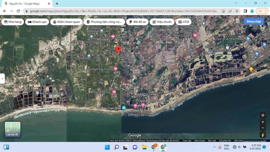
Task: Bookmark this page with the star
Action: (x=237, y=11)
